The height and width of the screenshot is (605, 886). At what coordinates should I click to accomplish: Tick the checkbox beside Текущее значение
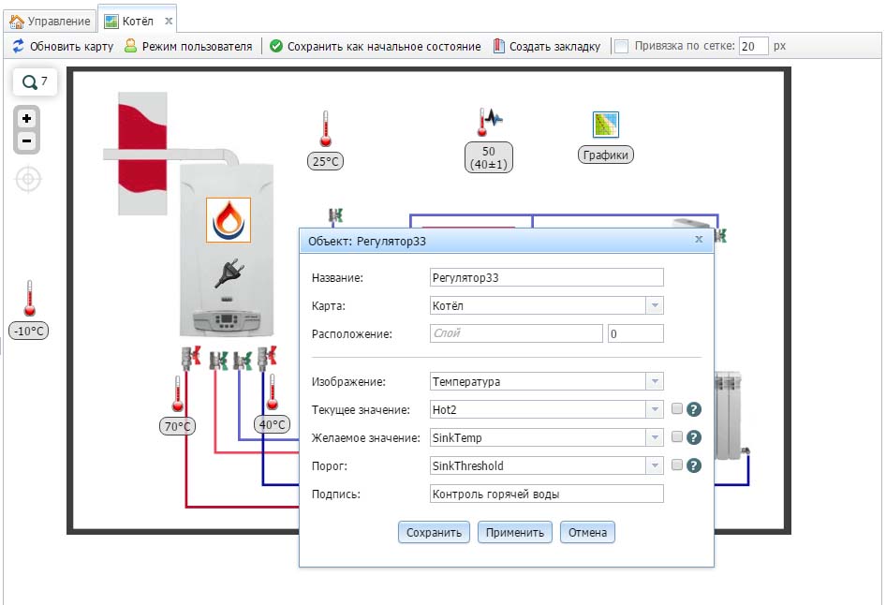(677, 409)
